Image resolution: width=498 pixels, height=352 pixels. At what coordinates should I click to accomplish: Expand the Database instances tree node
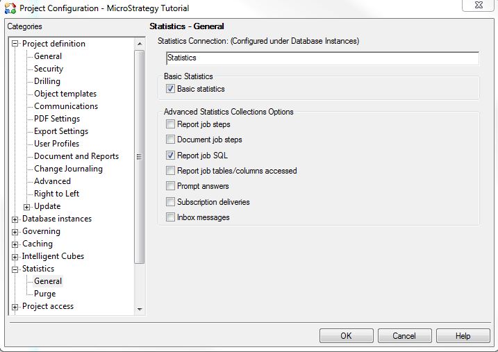click(x=15, y=219)
